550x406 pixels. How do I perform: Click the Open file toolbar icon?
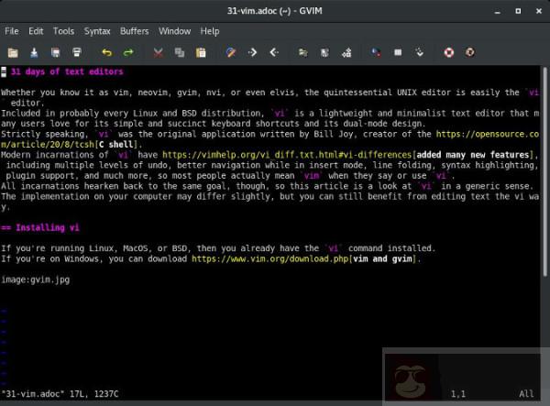pos(12,52)
